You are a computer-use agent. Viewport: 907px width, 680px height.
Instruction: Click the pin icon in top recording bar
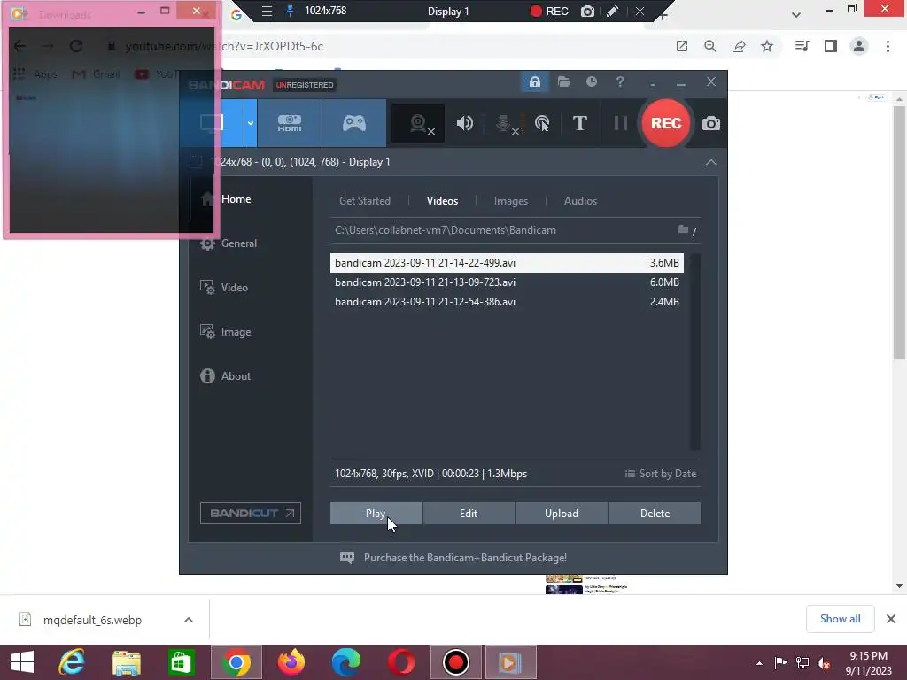[291, 11]
